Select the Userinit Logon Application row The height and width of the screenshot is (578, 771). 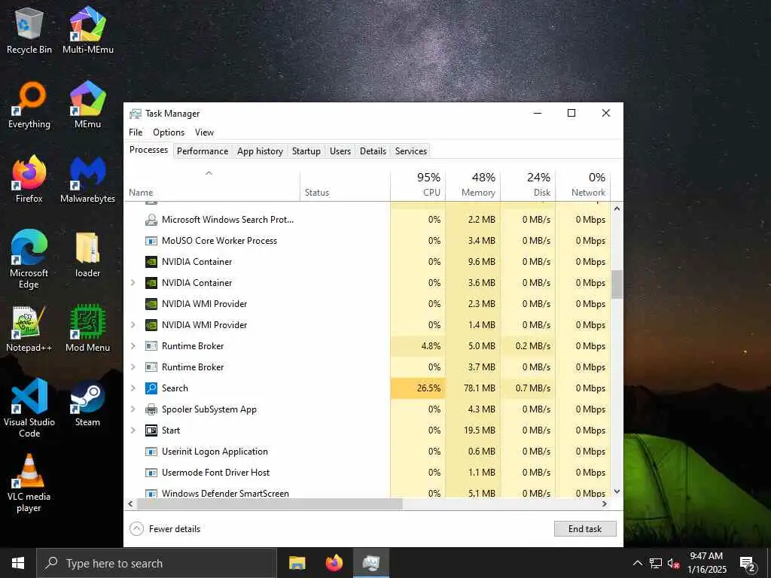point(367,452)
